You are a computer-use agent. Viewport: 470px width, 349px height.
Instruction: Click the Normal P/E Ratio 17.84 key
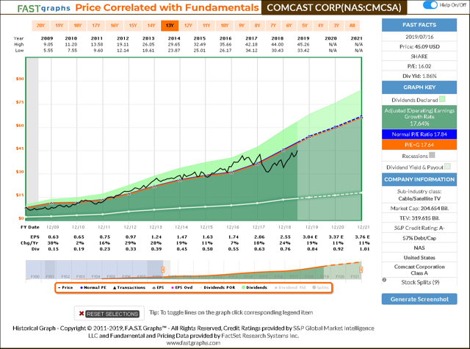coord(419,134)
